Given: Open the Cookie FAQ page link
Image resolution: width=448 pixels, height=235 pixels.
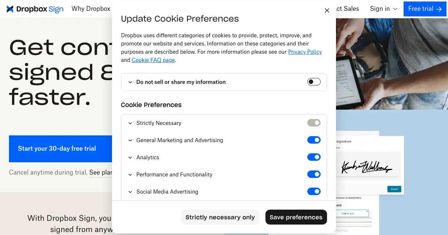Looking at the screenshot, I should [153, 60].
